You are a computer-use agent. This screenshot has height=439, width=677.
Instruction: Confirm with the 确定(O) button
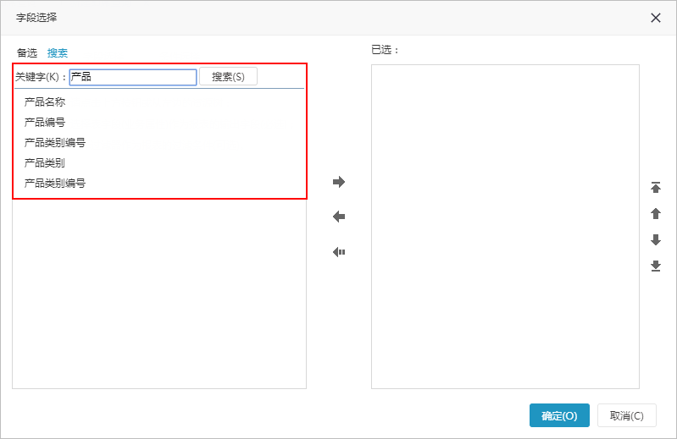pyautogui.click(x=559, y=415)
